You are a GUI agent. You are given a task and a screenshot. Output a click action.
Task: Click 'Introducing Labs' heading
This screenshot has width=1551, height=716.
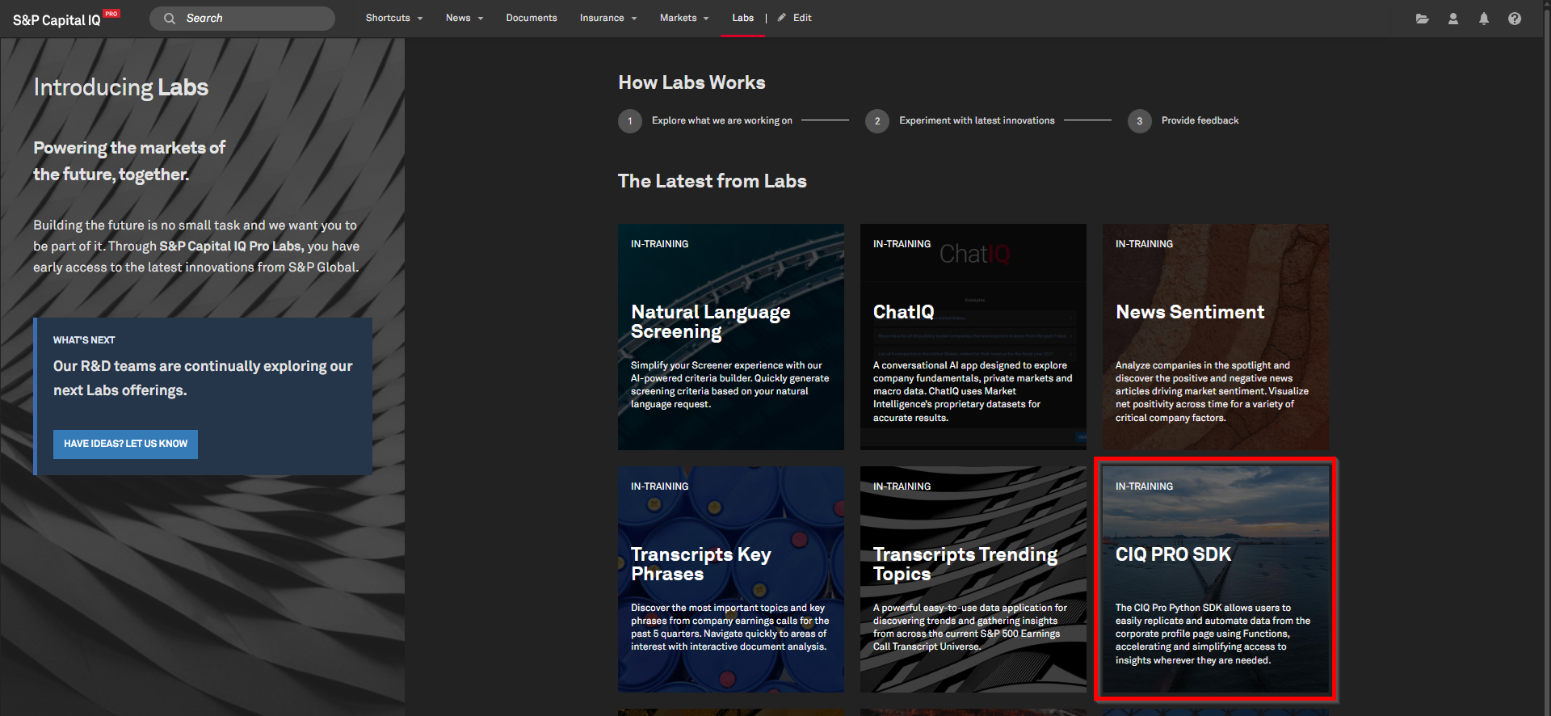click(121, 87)
